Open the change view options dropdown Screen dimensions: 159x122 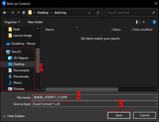click(144, 22)
